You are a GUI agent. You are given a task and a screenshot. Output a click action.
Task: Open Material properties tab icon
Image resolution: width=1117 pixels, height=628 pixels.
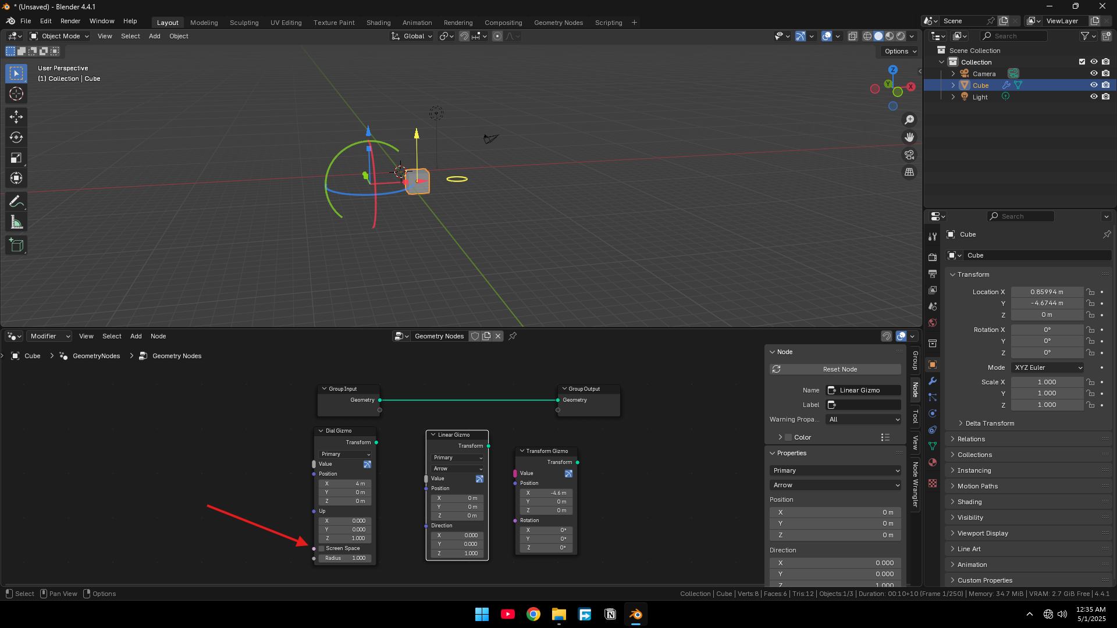coord(933,462)
